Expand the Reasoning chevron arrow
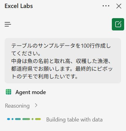 pos(36,105)
